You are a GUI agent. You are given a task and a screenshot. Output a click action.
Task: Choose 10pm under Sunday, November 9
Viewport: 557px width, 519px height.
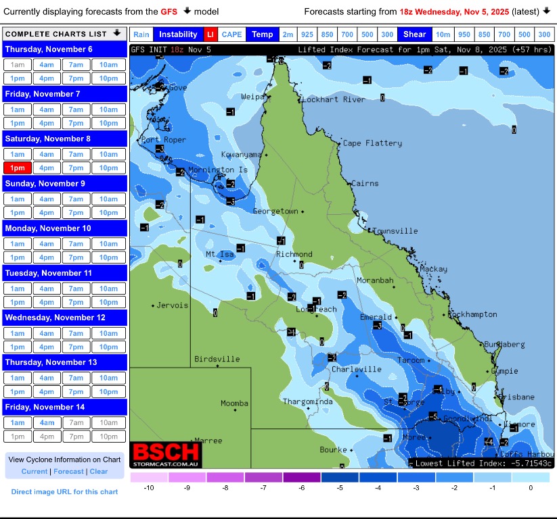108,213
